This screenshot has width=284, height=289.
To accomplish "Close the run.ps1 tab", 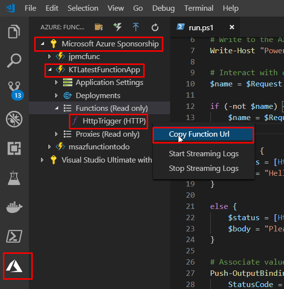I will 232,27.
